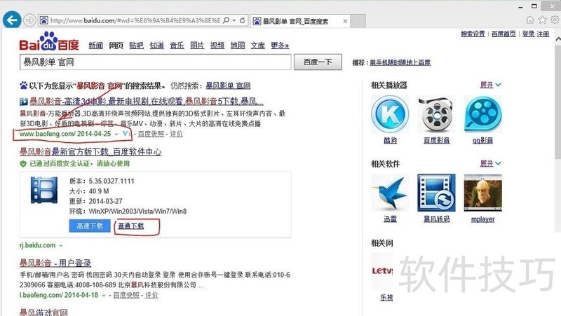Click the 暴风影音 software icon in download box
This screenshot has height=316, width=561.
[x=44, y=190]
